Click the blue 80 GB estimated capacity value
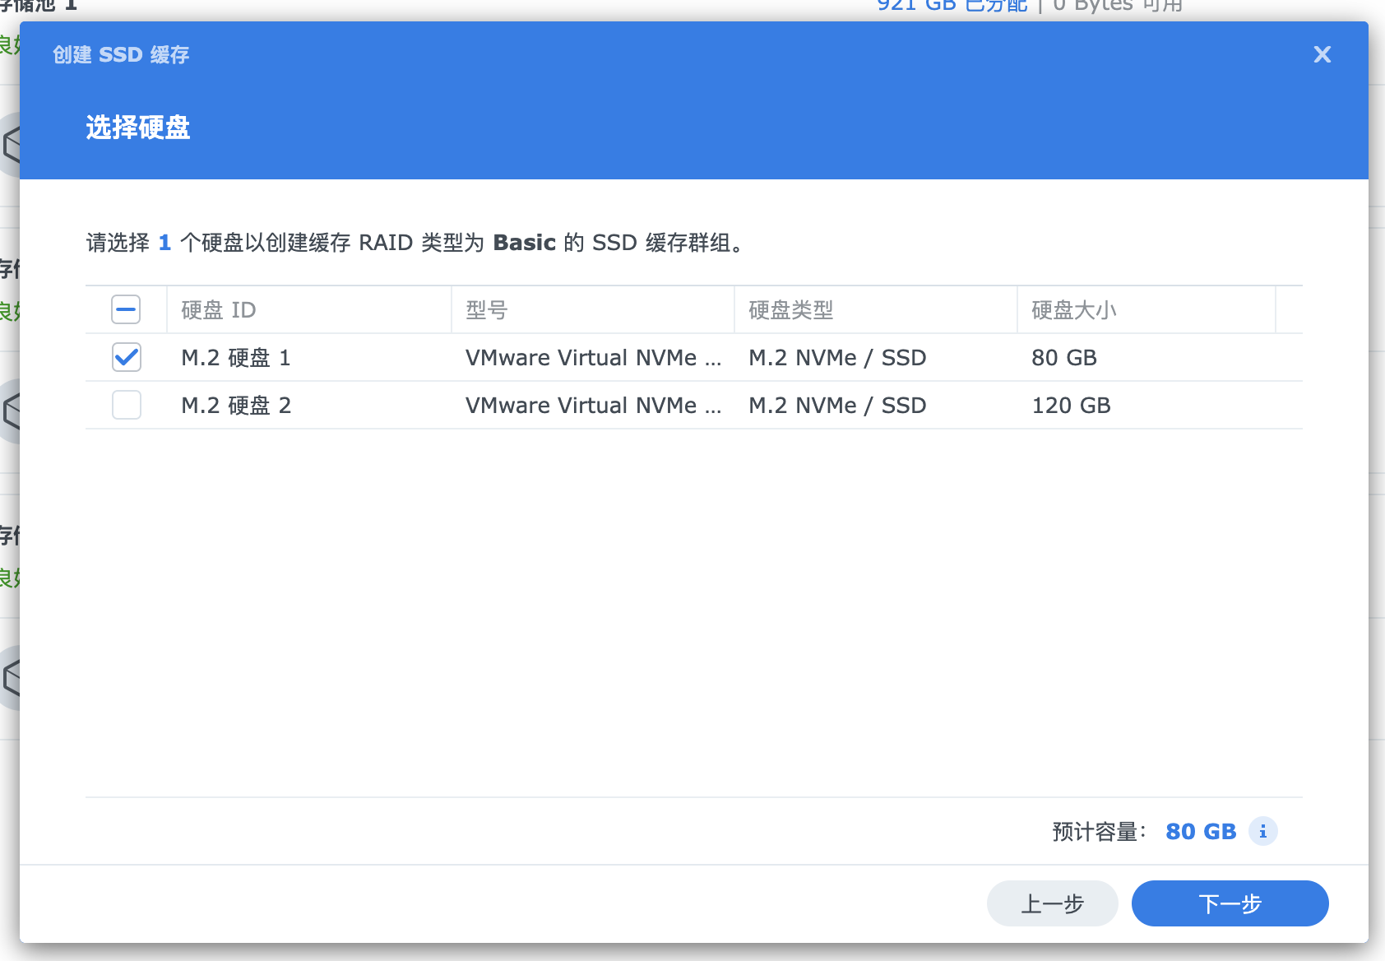1385x961 pixels. tap(1201, 832)
